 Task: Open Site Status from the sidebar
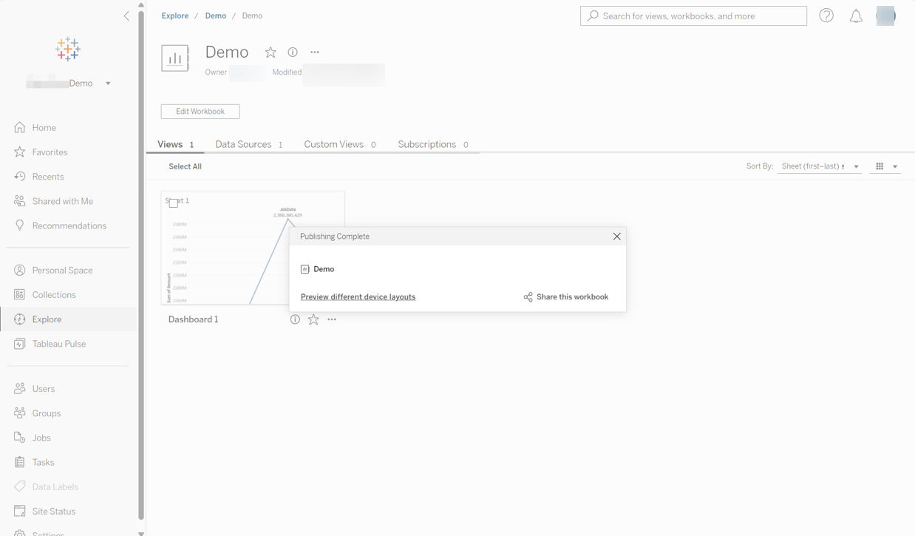coord(55,510)
